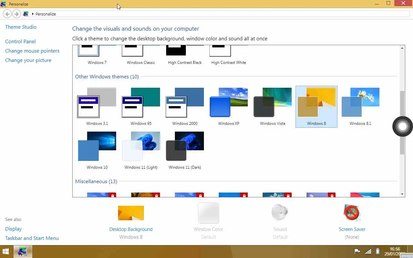
Task: Click the theme list scroll down arrow
Action: pyautogui.click(x=402, y=194)
